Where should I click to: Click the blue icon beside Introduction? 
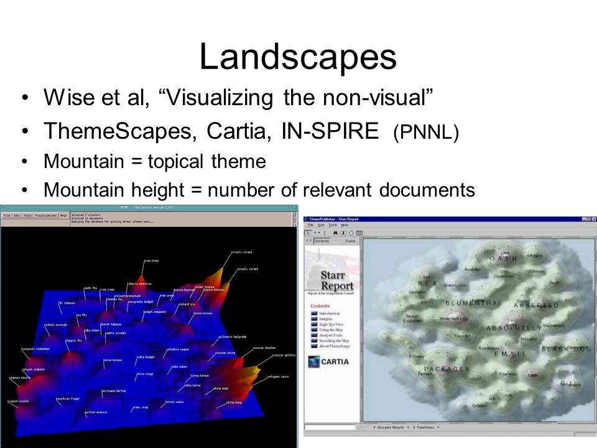click(314, 314)
